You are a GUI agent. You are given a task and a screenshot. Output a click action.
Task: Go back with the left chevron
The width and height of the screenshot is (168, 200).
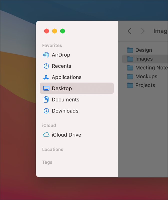pos(129,31)
